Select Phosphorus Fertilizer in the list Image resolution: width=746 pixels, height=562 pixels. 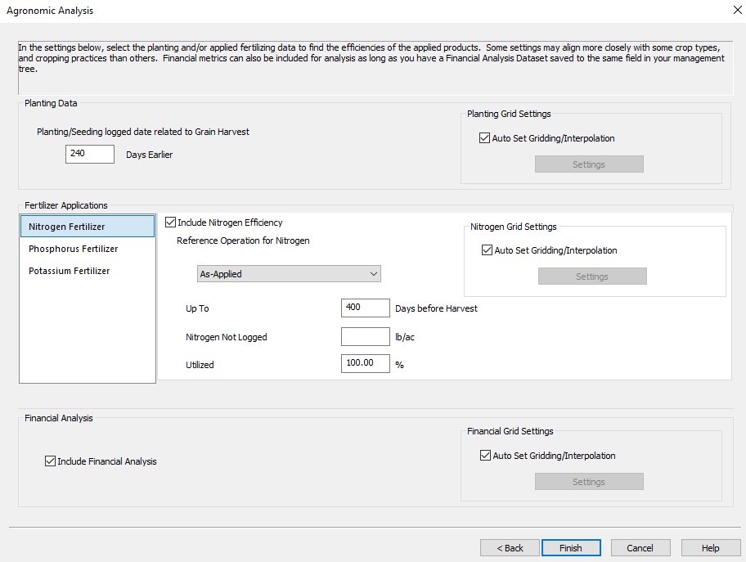[x=88, y=249]
